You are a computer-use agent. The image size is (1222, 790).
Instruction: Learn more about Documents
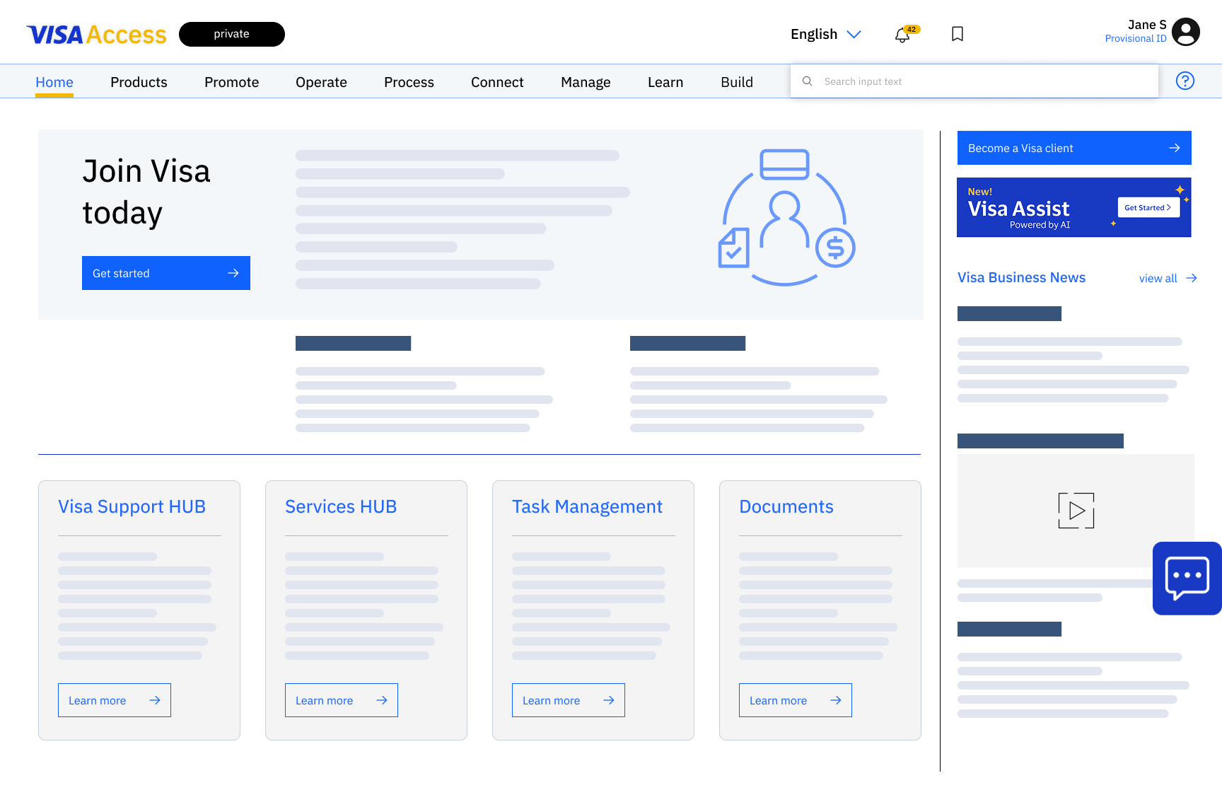[x=796, y=700]
